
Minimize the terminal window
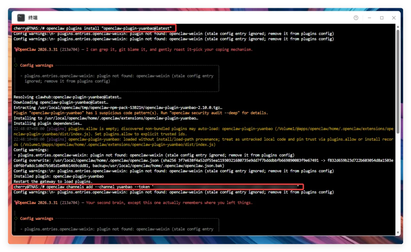pos(369,18)
